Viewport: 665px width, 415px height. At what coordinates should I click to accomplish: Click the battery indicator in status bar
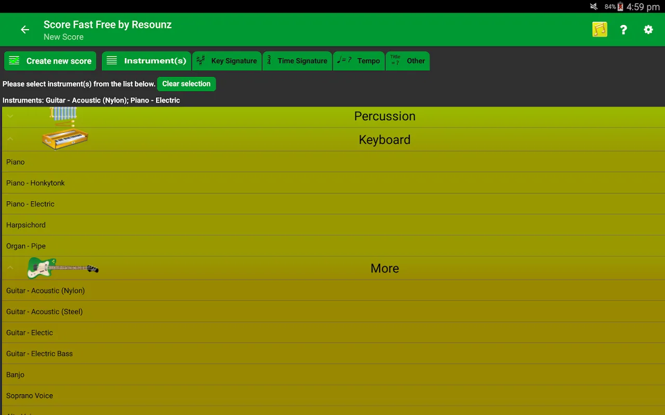point(620,7)
